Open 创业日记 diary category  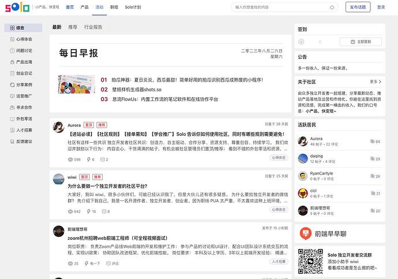click(x=24, y=73)
